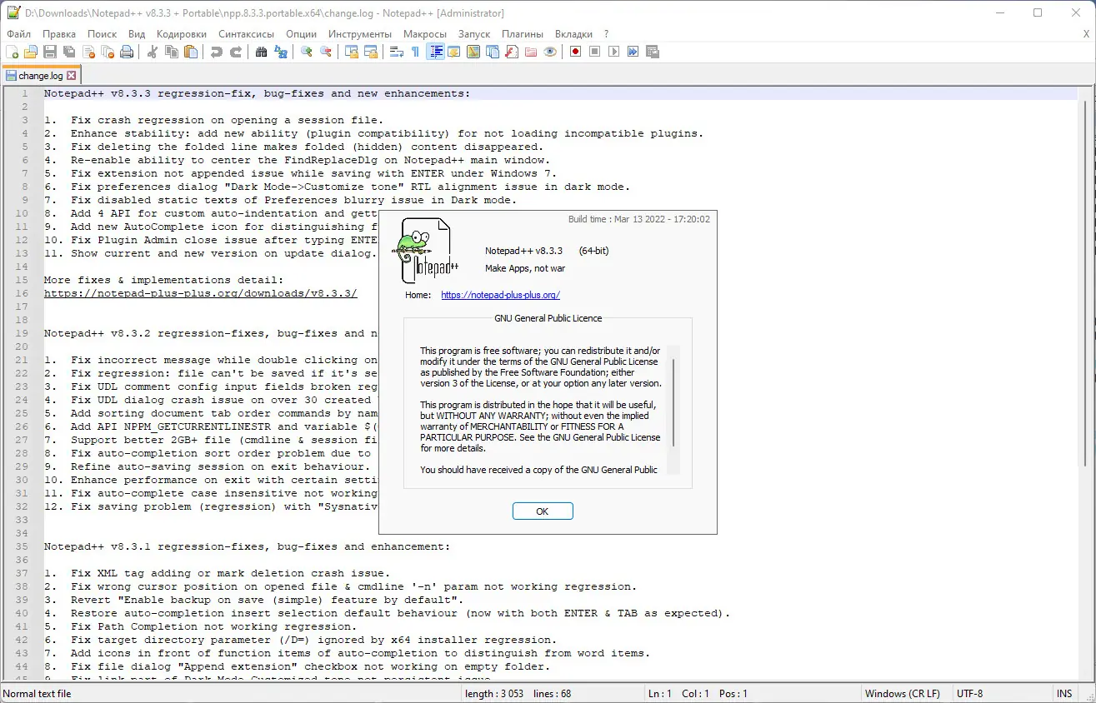Open the Function List panel icon
This screenshot has width=1096, height=703.
[512, 52]
